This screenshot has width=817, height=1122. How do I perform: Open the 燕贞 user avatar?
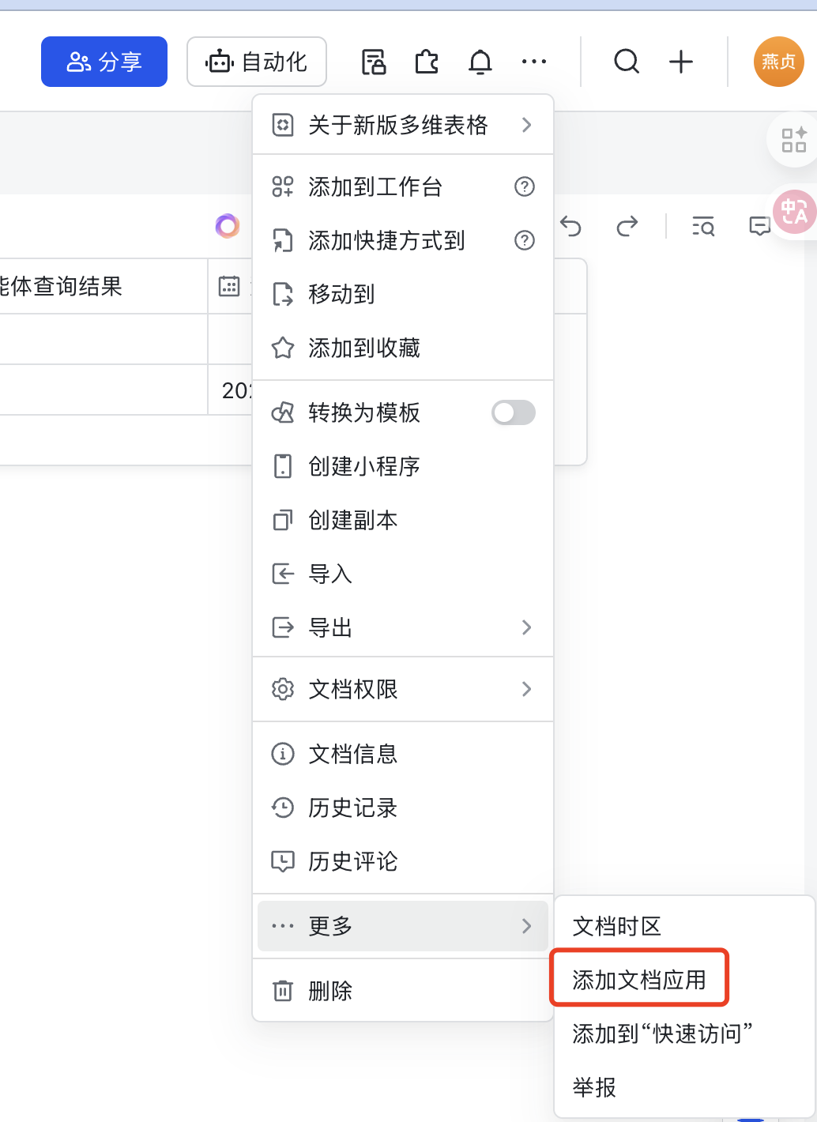(779, 62)
